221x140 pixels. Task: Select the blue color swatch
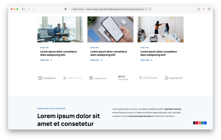(205, 123)
